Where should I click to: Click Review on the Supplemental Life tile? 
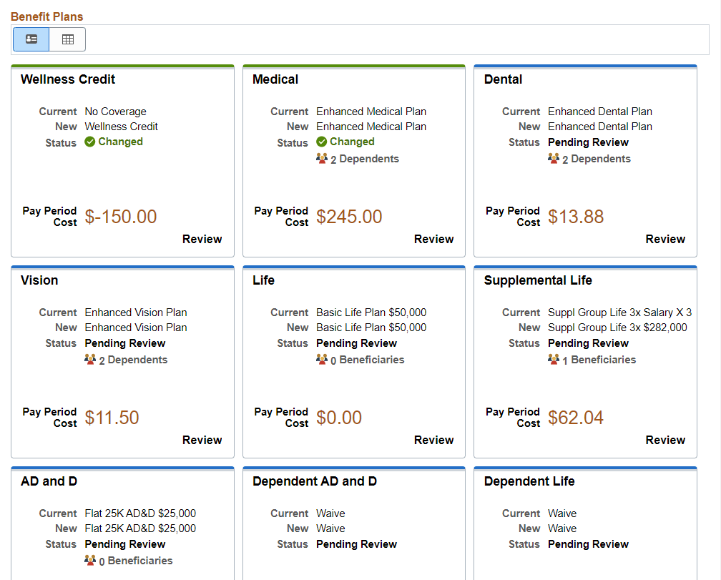pyautogui.click(x=665, y=441)
